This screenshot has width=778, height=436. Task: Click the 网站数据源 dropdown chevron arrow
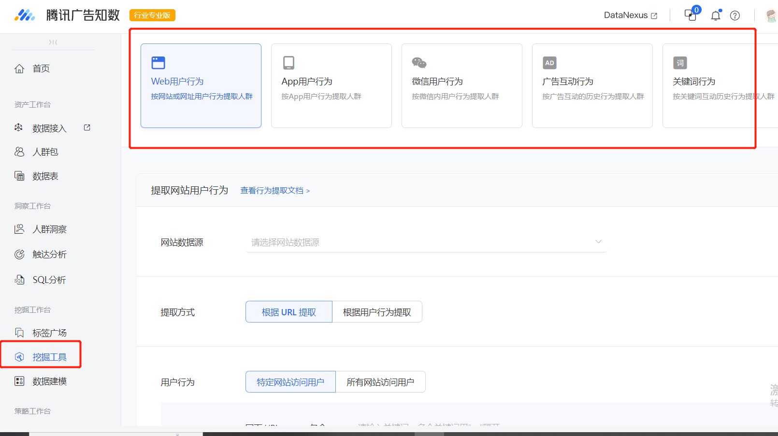click(x=598, y=242)
